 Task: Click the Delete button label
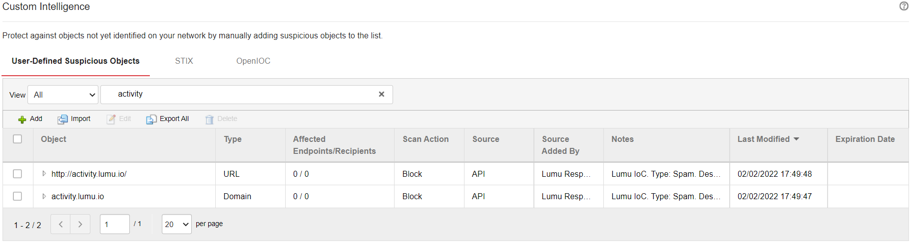(227, 119)
